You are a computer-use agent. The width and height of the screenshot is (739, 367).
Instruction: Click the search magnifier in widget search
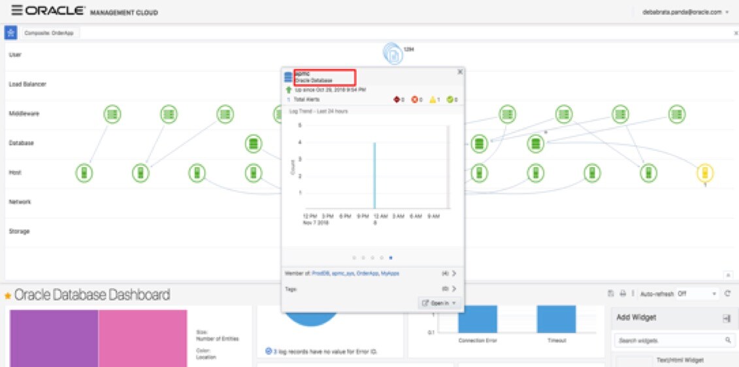[x=728, y=340]
